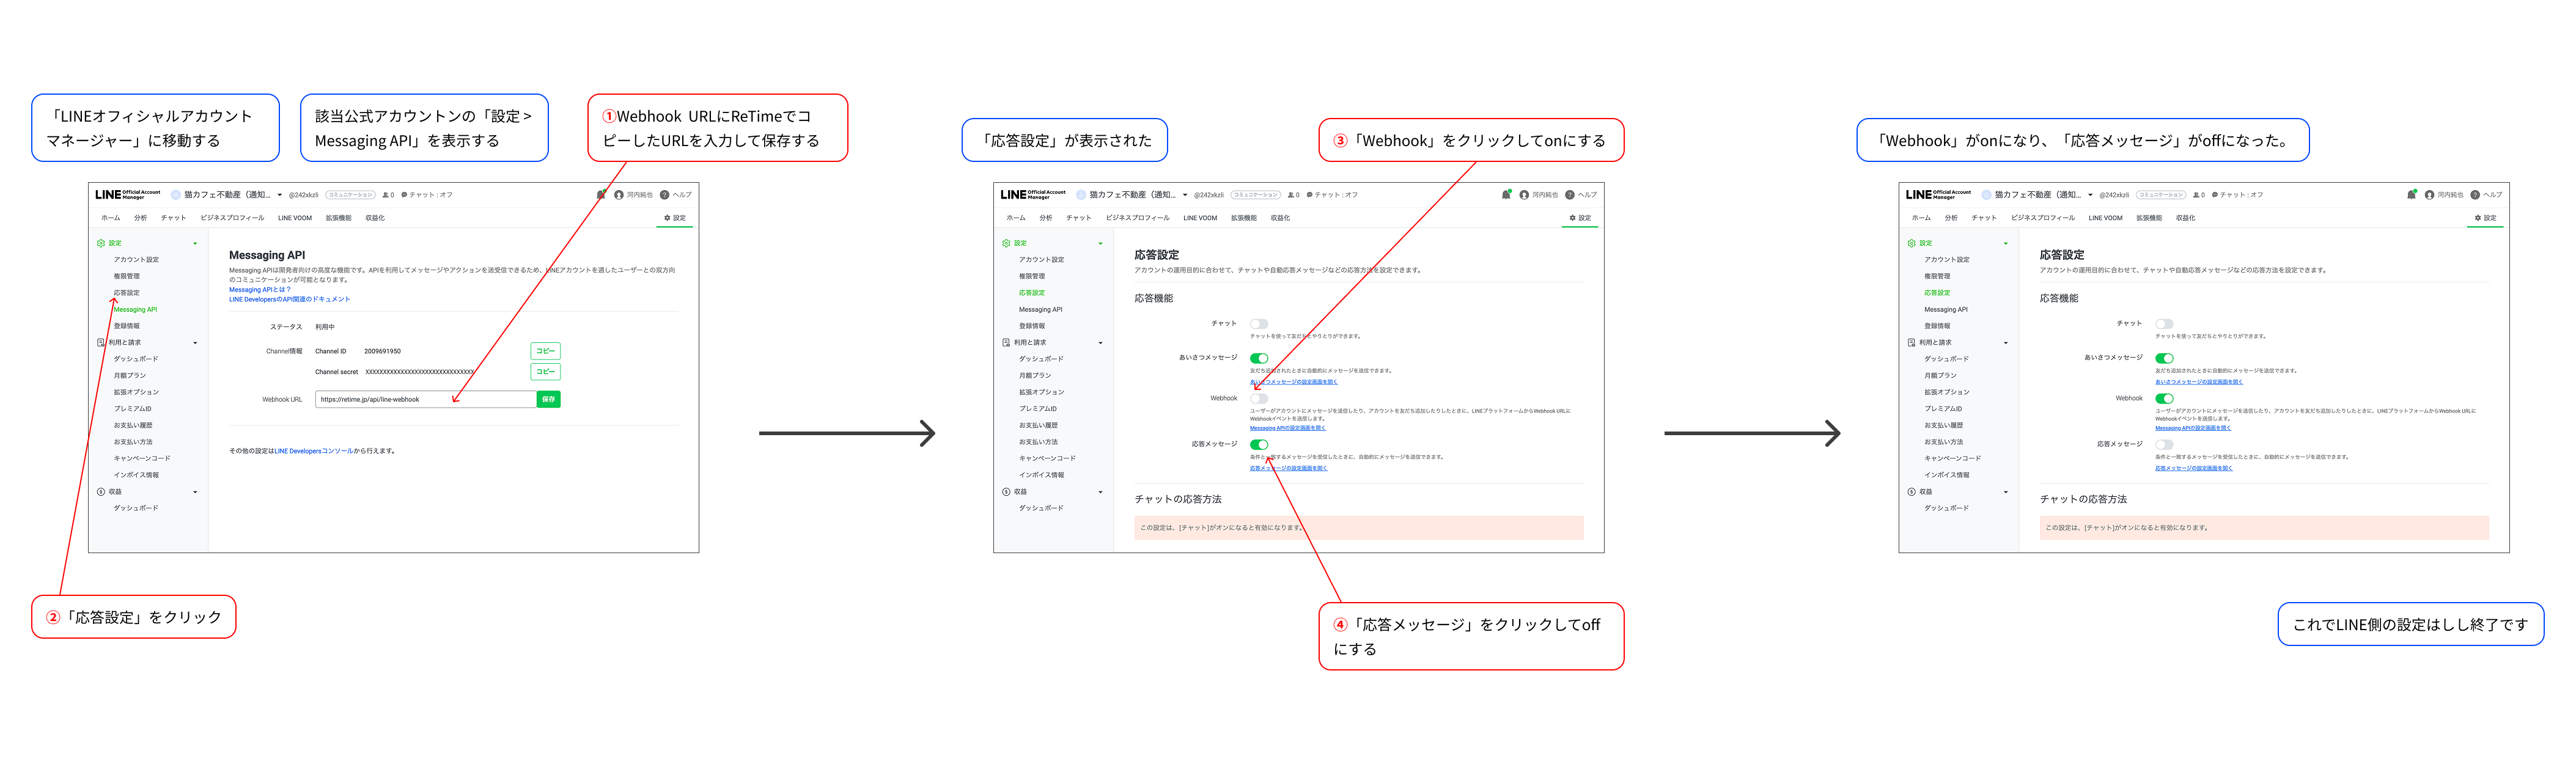2576x764 pixels.
Task: Click account profile avatar beside 猫カフェ不動産 in first screenshot
Action: [x=176, y=195]
